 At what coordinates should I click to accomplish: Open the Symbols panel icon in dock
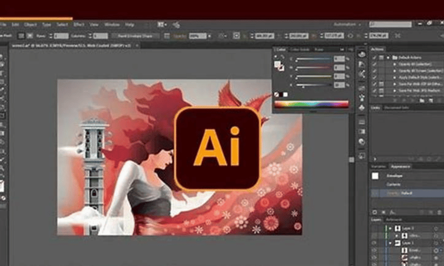pyautogui.click(x=362, y=108)
